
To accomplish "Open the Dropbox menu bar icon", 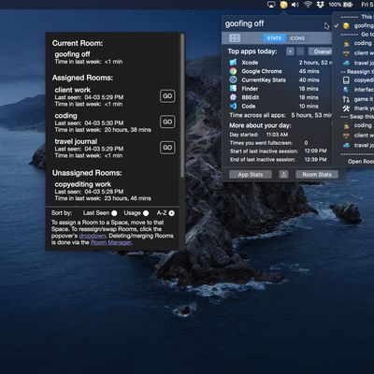I will 320,5.
